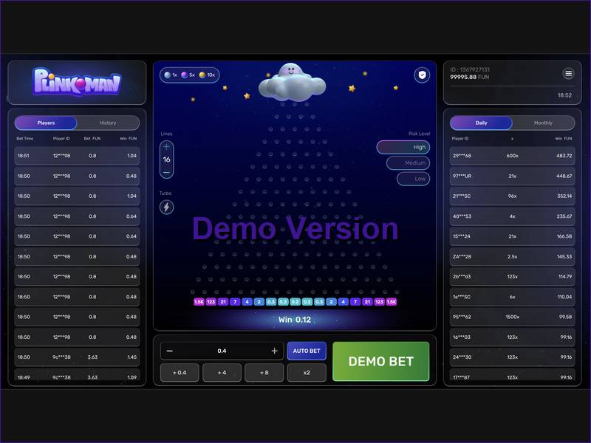This screenshot has height=443, width=591.
Task: Decrease bet amount with minus icon
Action: (170, 351)
